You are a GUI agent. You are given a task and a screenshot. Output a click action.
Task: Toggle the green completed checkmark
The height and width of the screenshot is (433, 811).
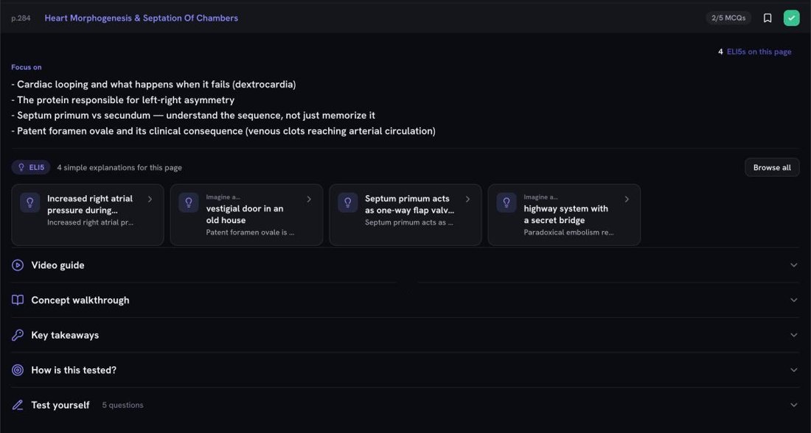coord(791,18)
